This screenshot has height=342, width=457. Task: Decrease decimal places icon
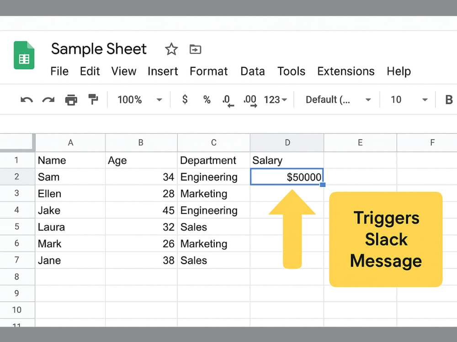[x=228, y=101]
